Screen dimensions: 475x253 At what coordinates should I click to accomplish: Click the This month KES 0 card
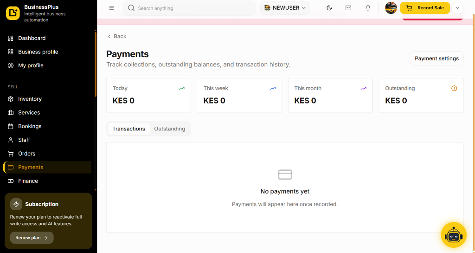(x=330, y=95)
